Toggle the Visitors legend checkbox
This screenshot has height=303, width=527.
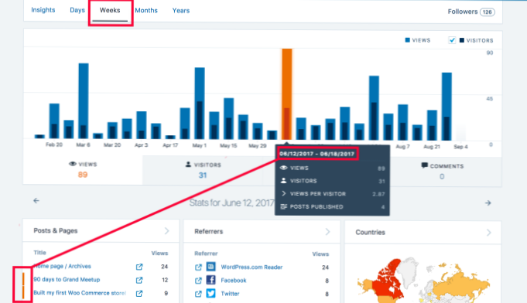pyautogui.click(x=452, y=40)
